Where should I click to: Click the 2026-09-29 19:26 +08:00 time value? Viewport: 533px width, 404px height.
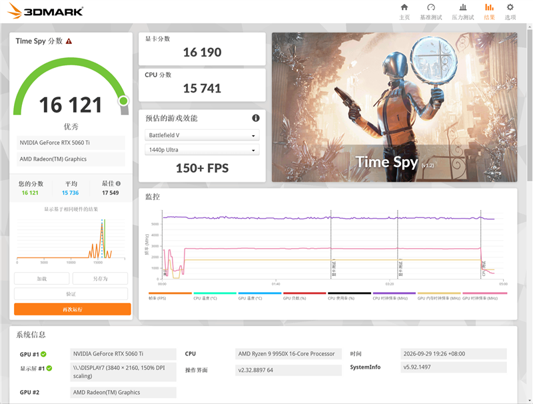(x=454, y=354)
